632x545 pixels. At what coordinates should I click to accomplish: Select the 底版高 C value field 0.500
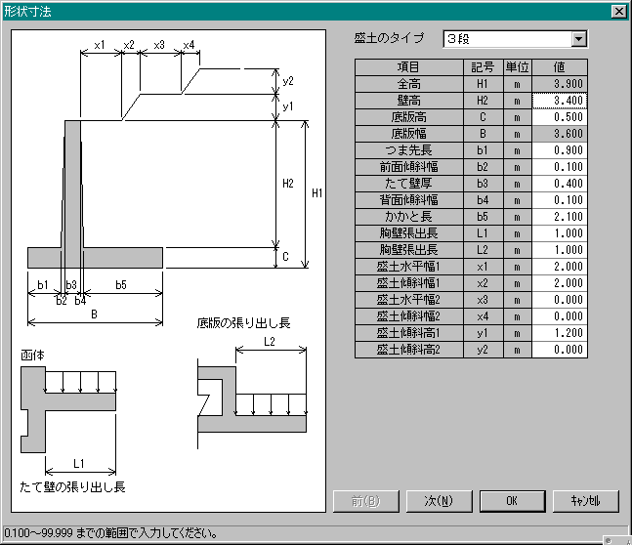click(x=560, y=117)
